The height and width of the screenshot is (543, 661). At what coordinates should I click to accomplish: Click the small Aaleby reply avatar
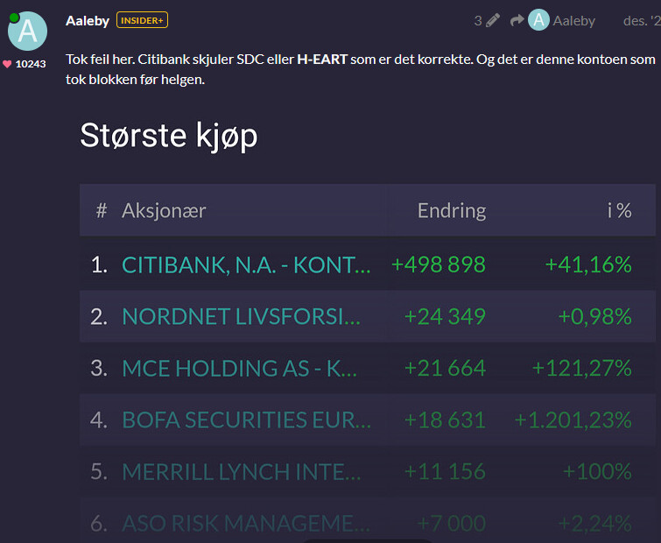point(538,20)
